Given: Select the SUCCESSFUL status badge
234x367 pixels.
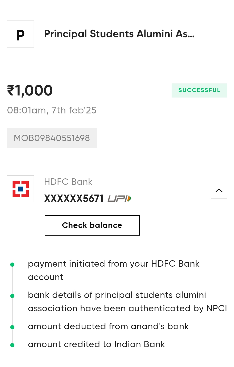Looking at the screenshot, I should tap(199, 90).
